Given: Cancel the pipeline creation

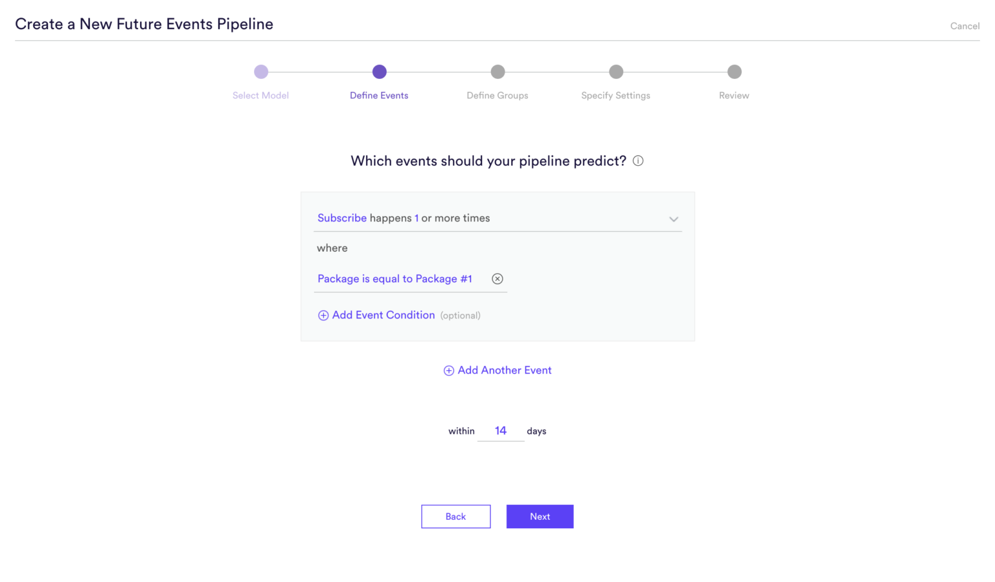Looking at the screenshot, I should click(x=965, y=26).
